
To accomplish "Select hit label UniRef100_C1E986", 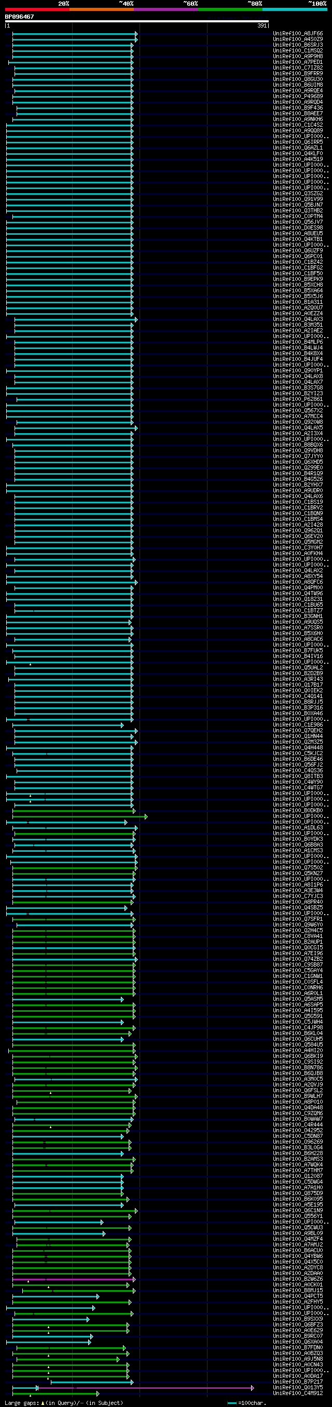I will tap(298, 725).
